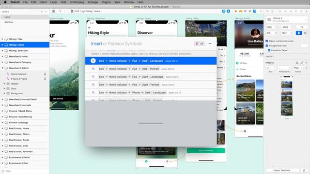Click the layer Filter field

[25, 171]
